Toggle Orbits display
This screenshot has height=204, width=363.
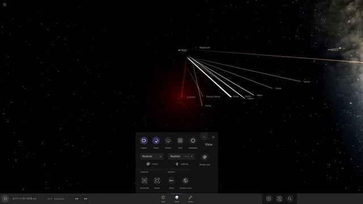168,141
